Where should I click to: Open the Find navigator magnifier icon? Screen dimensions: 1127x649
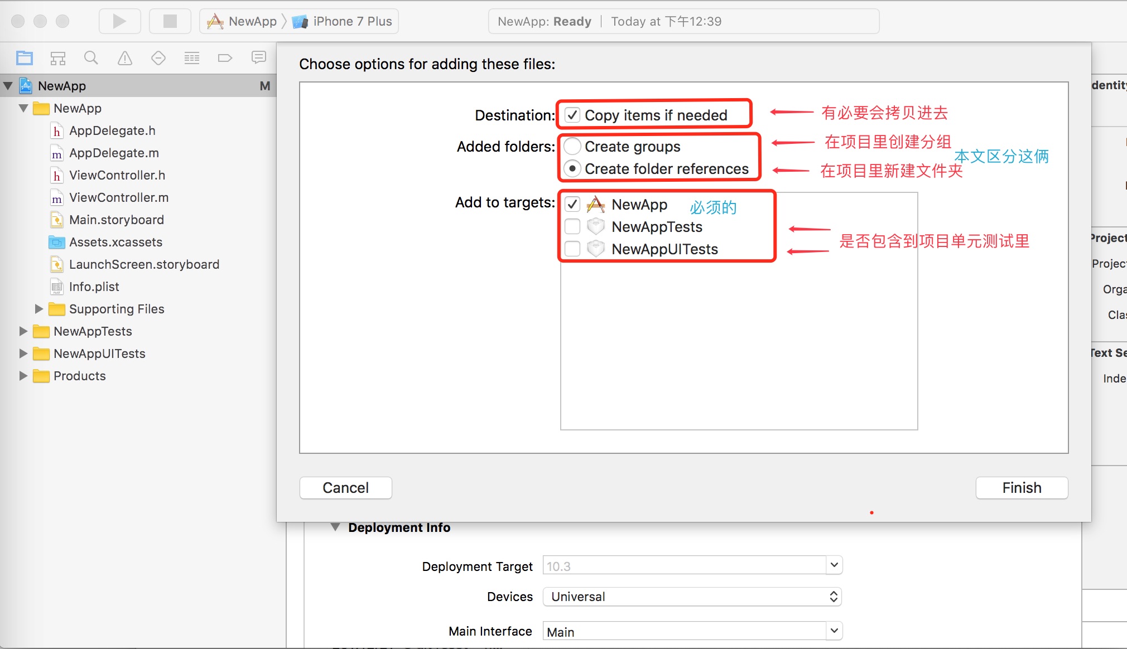click(91, 58)
